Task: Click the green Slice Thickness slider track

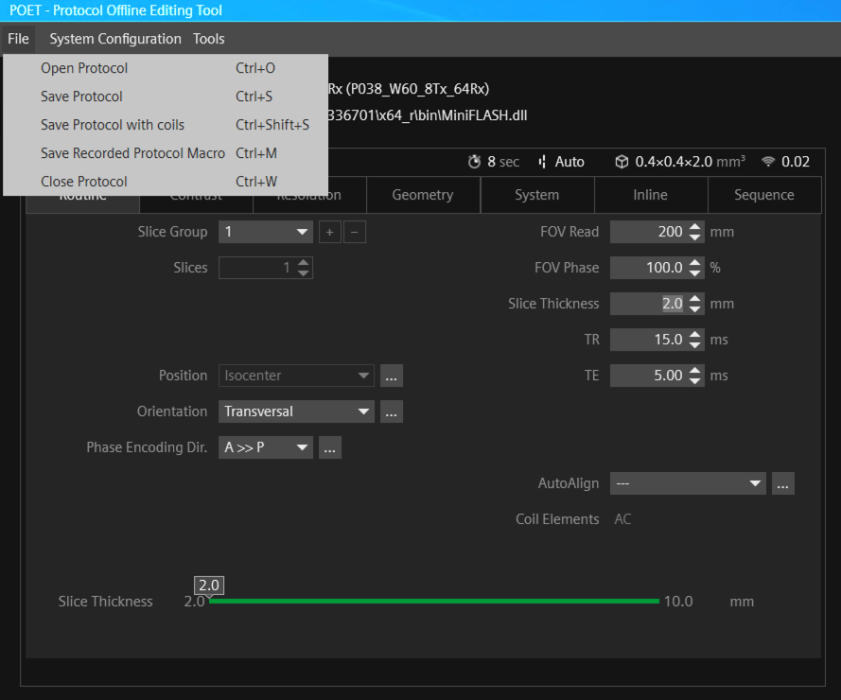Action: pyautogui.click(x=433, y=601)
